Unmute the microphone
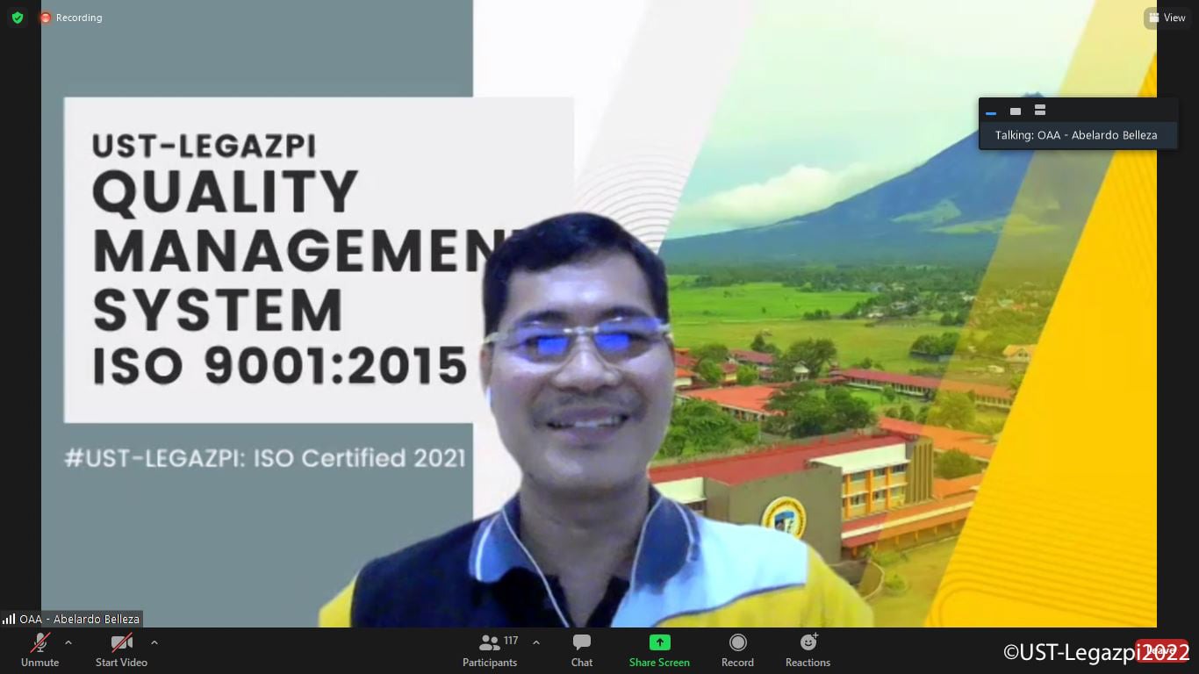This screenshot has height=674, width=1199. tap(39, 649)
